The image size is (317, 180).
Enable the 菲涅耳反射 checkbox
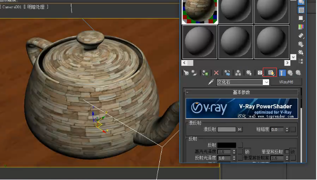coord(287,151)
